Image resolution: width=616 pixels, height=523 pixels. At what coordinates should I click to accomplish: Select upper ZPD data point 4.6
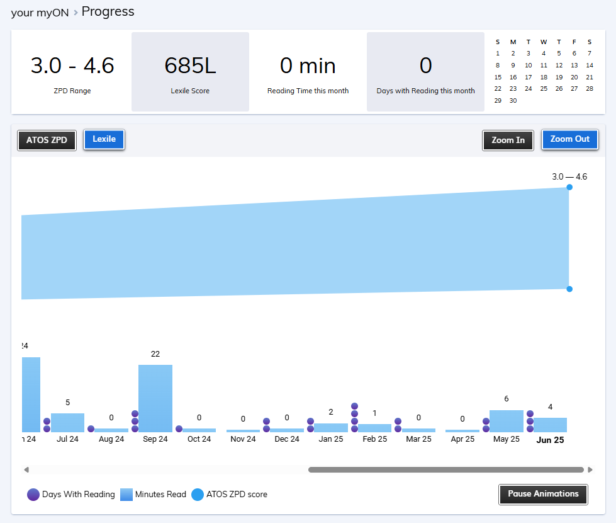point(569,187)
